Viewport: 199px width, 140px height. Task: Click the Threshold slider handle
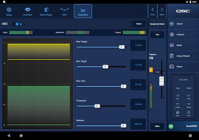point(97,106)
